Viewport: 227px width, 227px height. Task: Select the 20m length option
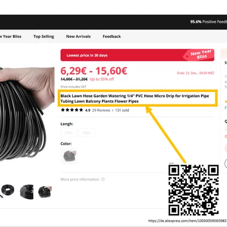[69, 133]
